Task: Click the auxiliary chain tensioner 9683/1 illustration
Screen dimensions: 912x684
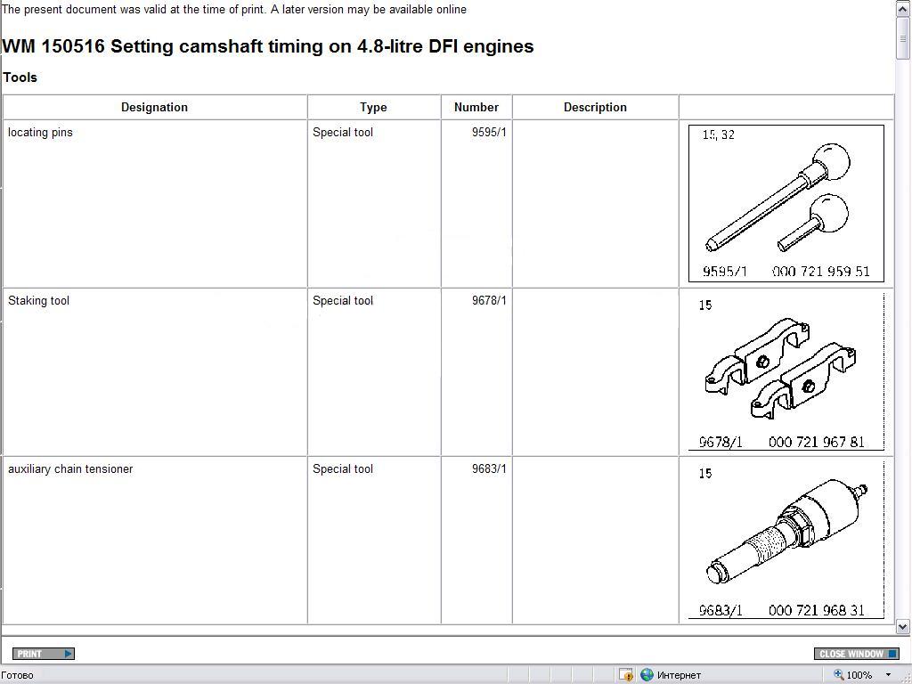Action: tap(786, 540)
